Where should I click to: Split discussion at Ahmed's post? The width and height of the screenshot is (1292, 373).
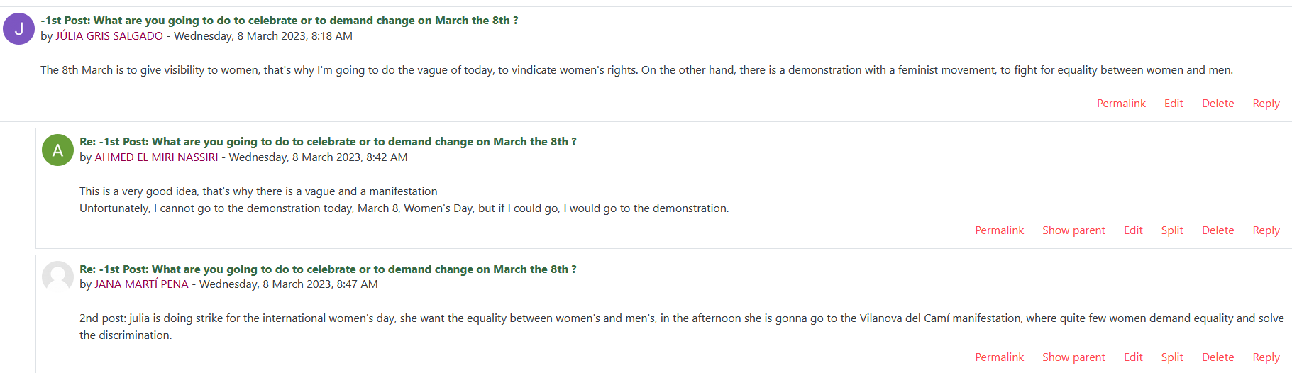(x=1172, y=230)
